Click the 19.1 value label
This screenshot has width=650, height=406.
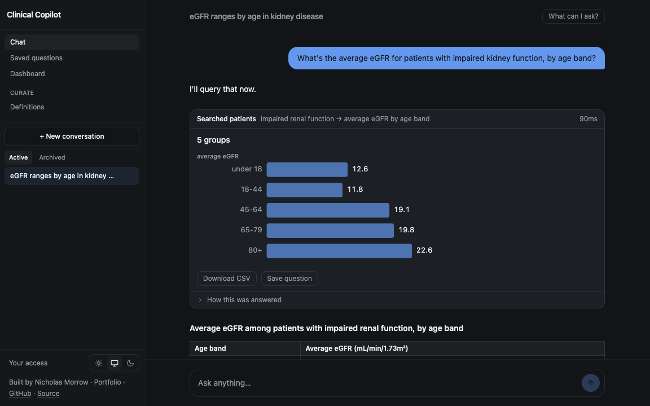click(x=402, y=210)
